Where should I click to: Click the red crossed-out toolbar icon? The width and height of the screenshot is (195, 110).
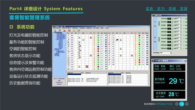tap(69, 30)
